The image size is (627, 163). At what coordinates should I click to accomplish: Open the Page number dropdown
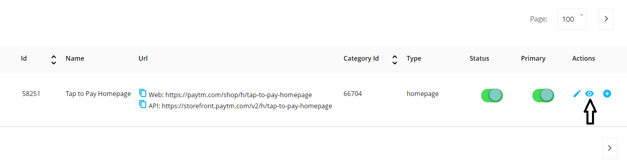coord(572,19)
